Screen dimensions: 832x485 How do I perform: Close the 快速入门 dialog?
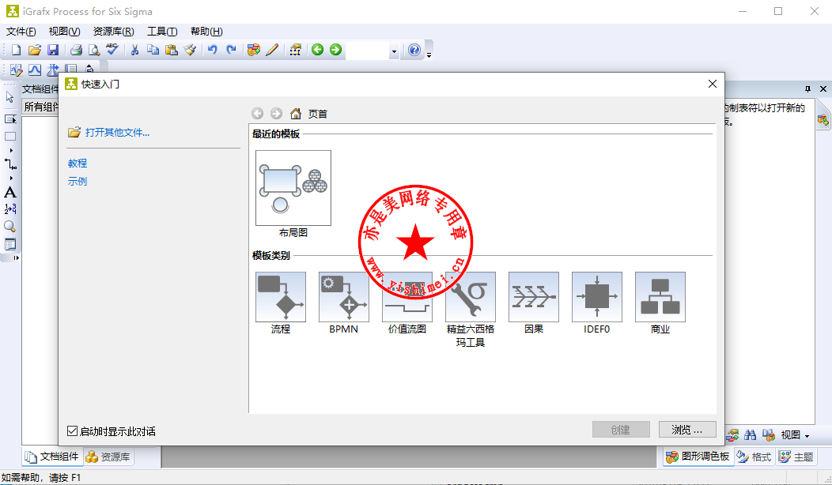click(712, 84)
